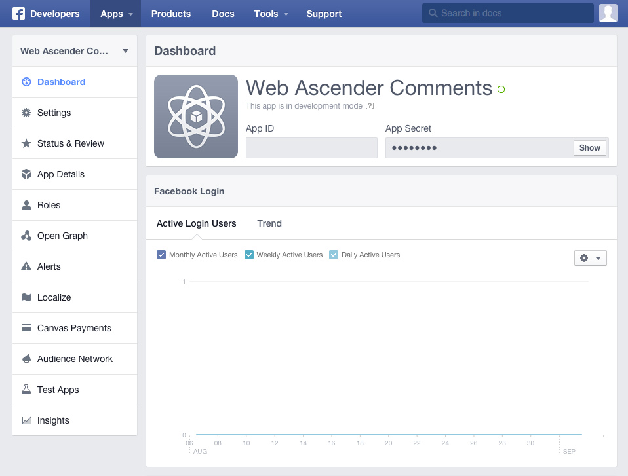The height and width of the screenshot is (476, 628).
Task: Open Alerts page
Action: (75, 266)
